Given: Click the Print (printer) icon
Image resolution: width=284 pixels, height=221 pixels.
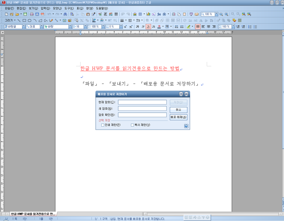Looking at the screenshot, I should coord(32,14).
